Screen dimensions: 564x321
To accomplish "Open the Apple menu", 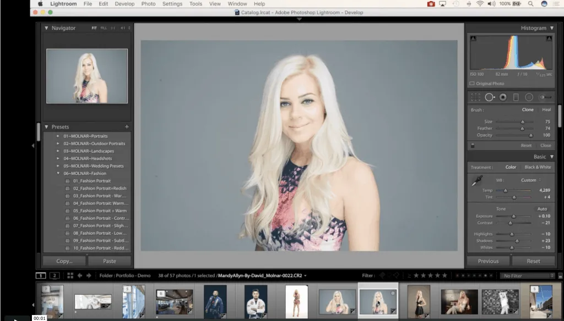I will pyautogui.click(x=40, y=4).
